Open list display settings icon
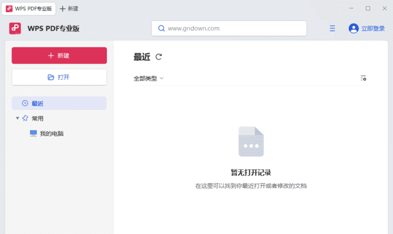The width and height of the screenshot is (393, 234). (x=363, y=78)
